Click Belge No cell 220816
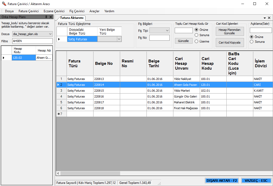Viewport: 273px width, 186px height. pyautogui.click(x=107, y=96)
